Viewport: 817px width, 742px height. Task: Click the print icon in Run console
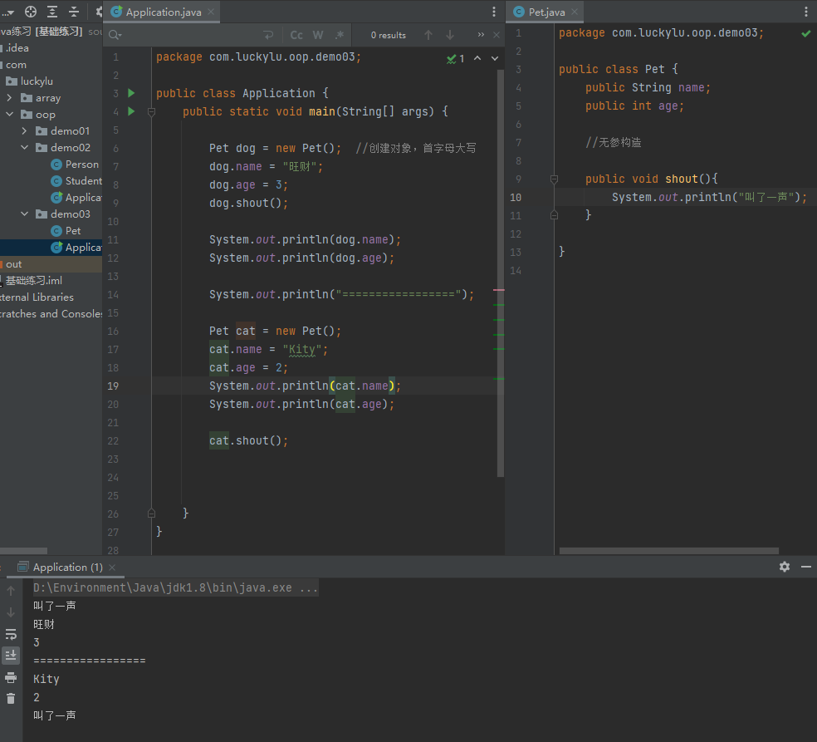click(11, 677)
